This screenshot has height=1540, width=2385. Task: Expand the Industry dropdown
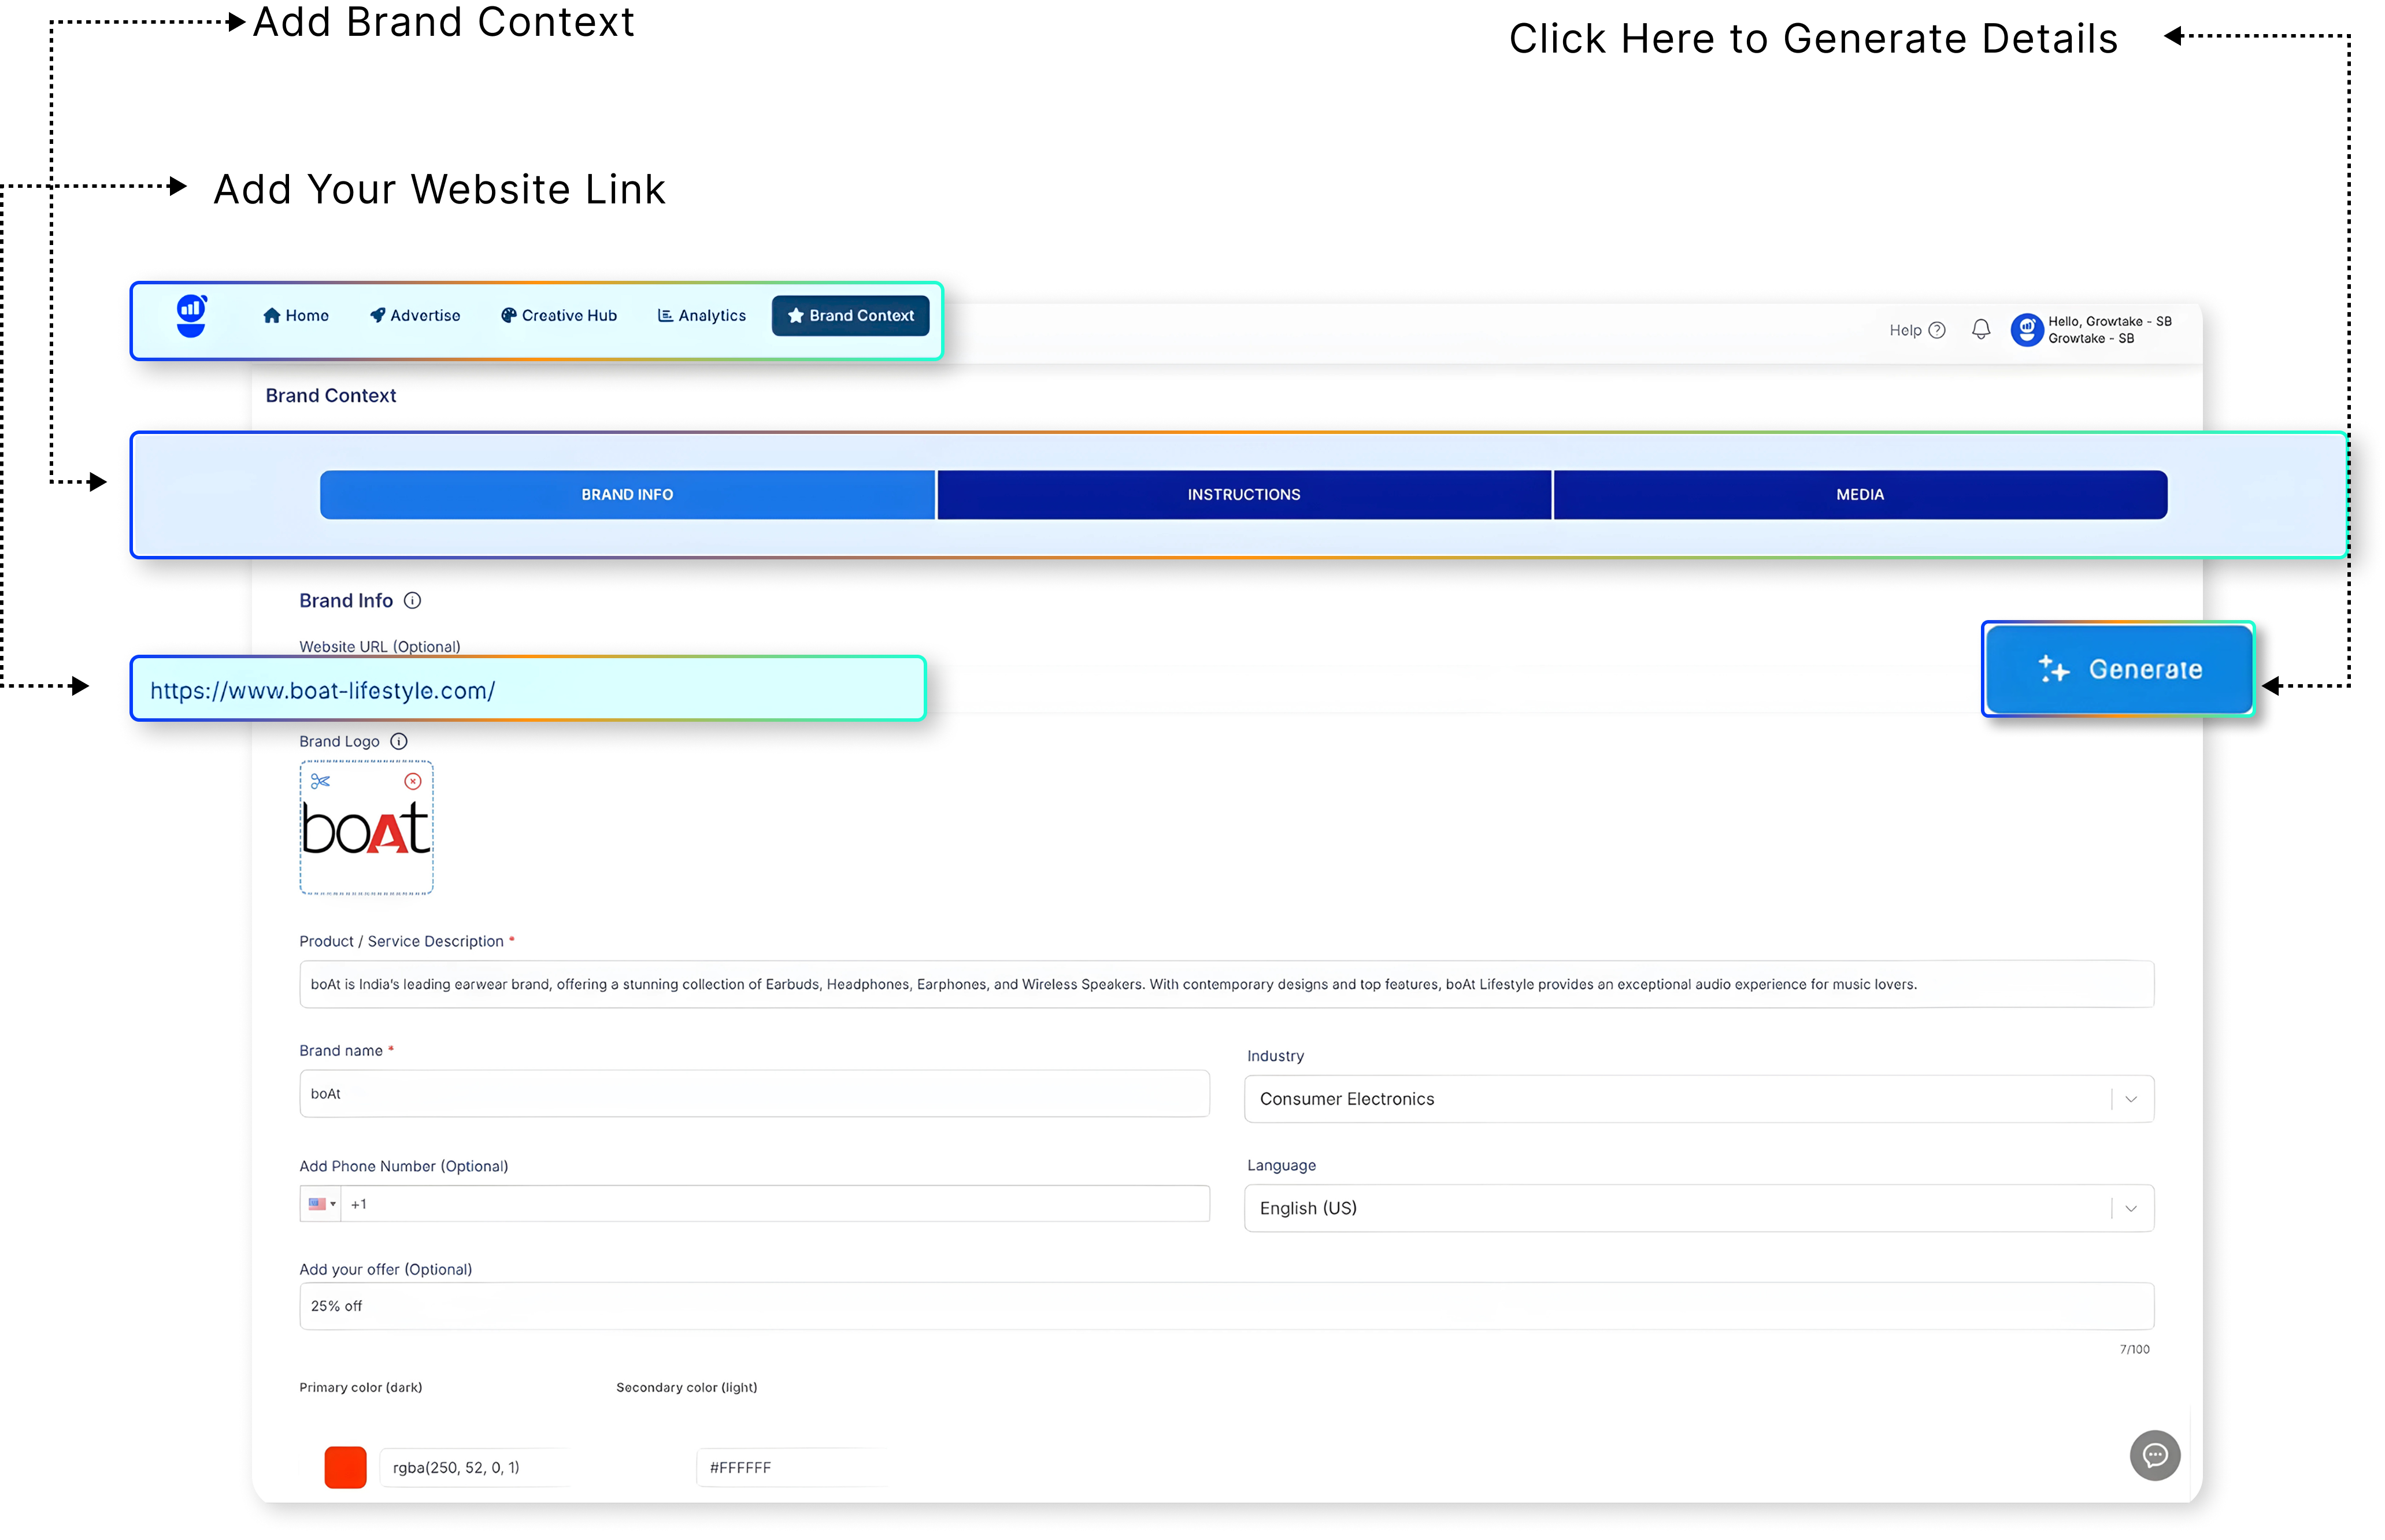[2131, 1099]
